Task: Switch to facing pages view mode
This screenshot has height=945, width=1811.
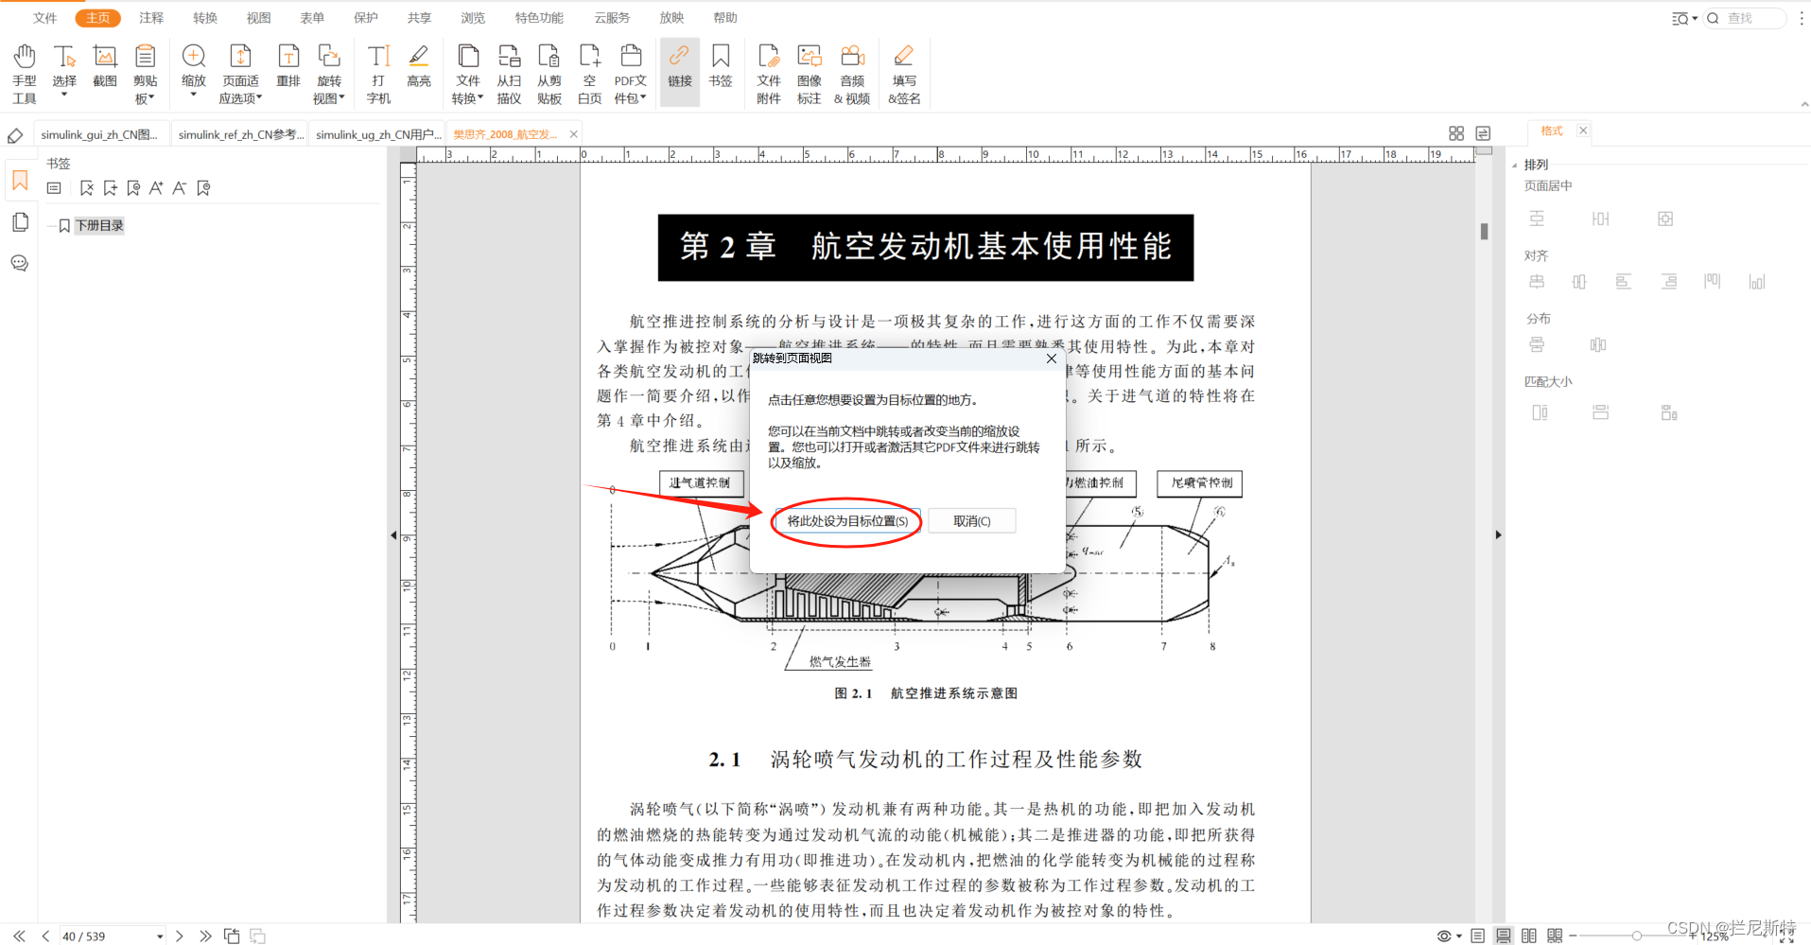Action: tap(1529, 936)
